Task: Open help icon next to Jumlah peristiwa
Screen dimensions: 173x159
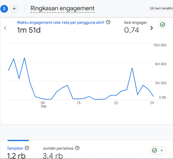Action: pyautogui.click(x=77, y=148)
